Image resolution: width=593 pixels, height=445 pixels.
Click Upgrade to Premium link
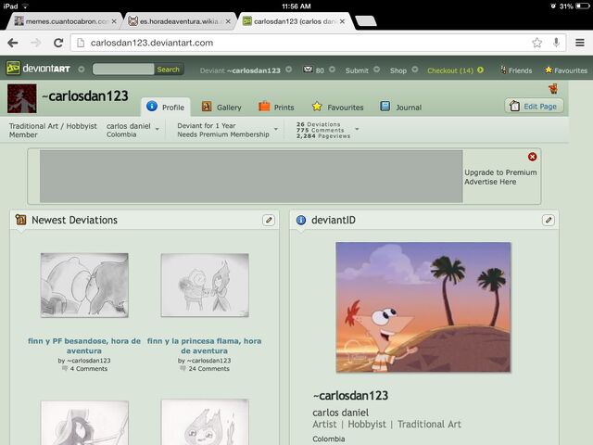[500, 172]
